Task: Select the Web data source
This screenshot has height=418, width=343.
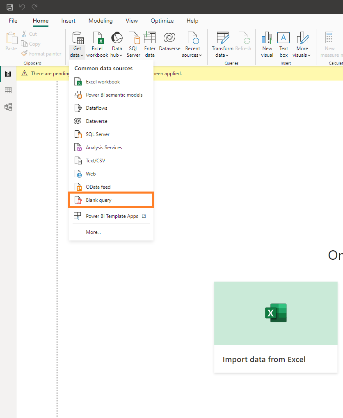Action: (x=111, y=174)
